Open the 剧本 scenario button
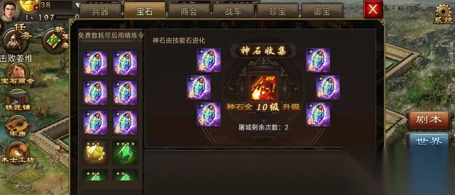 pos(428,120)
